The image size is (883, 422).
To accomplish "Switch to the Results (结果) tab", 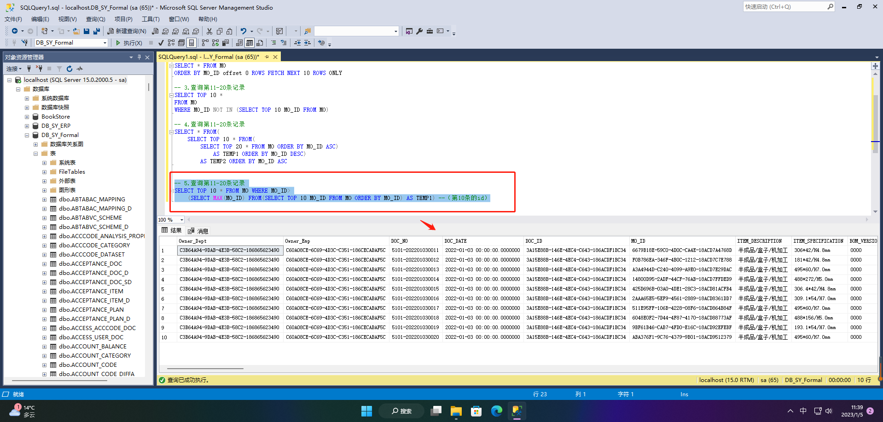I will tap(172, 231).
